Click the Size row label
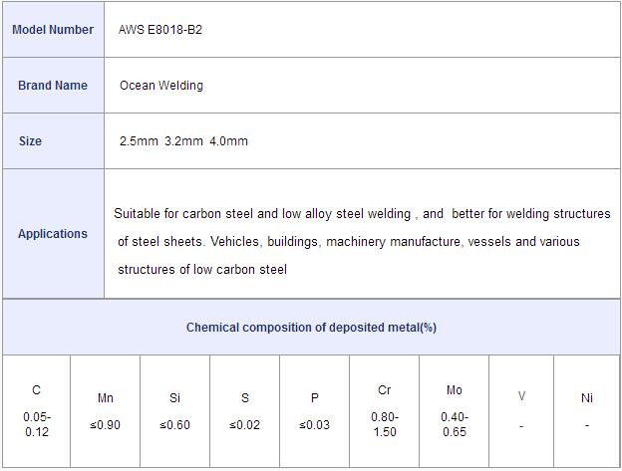The height and width of the screenshot is (471, 622). point(30,141)
